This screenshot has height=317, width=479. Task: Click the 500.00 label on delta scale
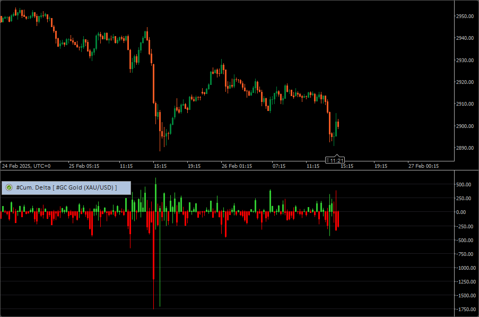tap(464, 185)
